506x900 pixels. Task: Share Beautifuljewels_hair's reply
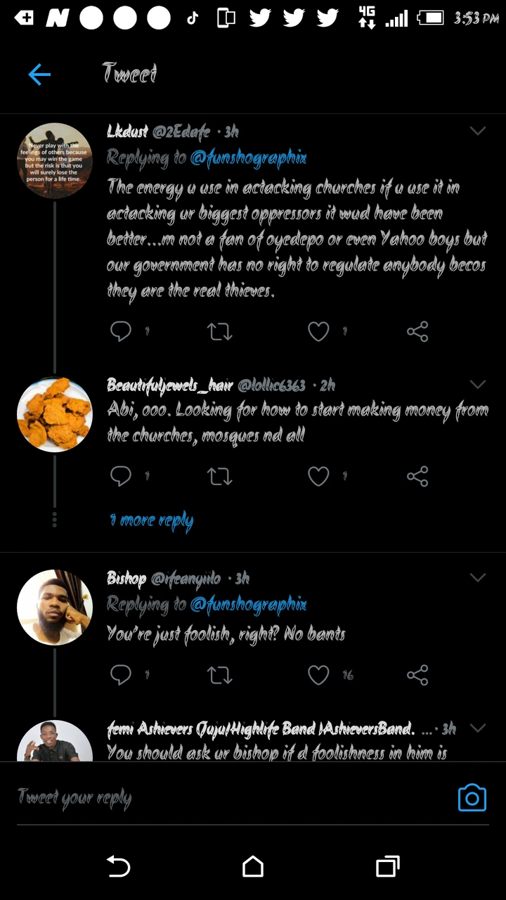pyautogui.click(x=417, y=477)
